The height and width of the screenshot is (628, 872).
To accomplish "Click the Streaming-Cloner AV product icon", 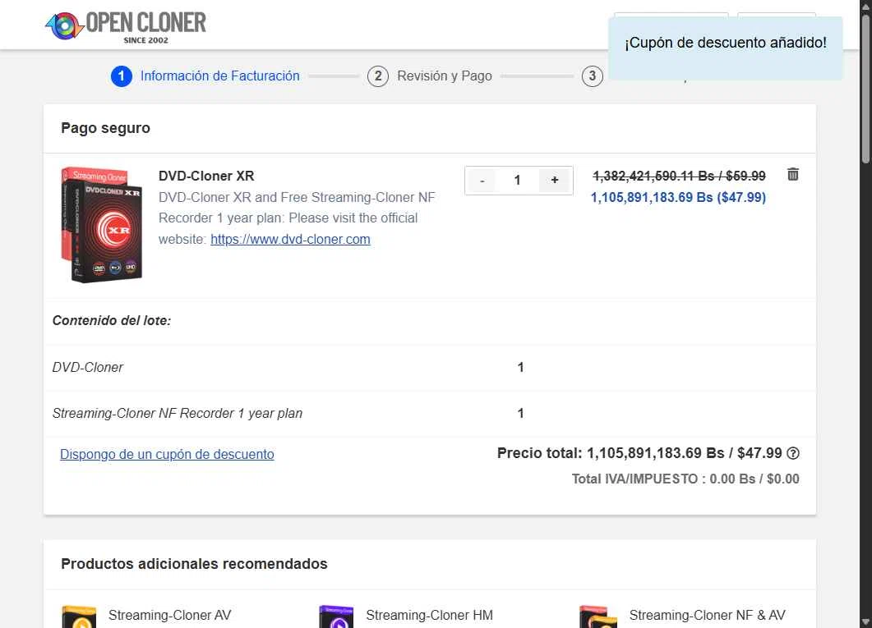I will 79,617.
